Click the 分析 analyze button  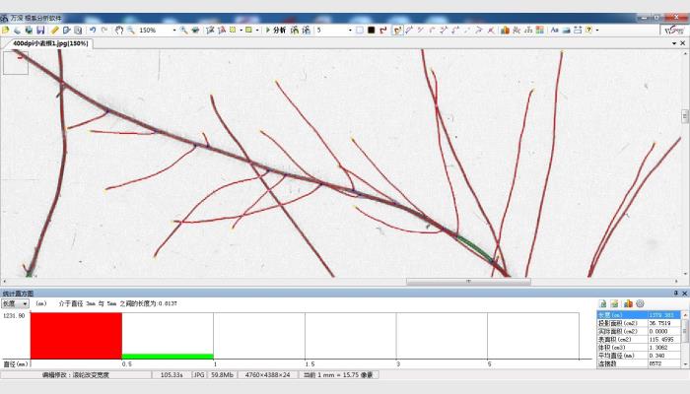[275, 30]
